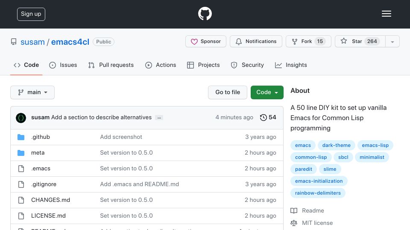
Task: Switch to the Pull requests tab
Action: (111, 65)
